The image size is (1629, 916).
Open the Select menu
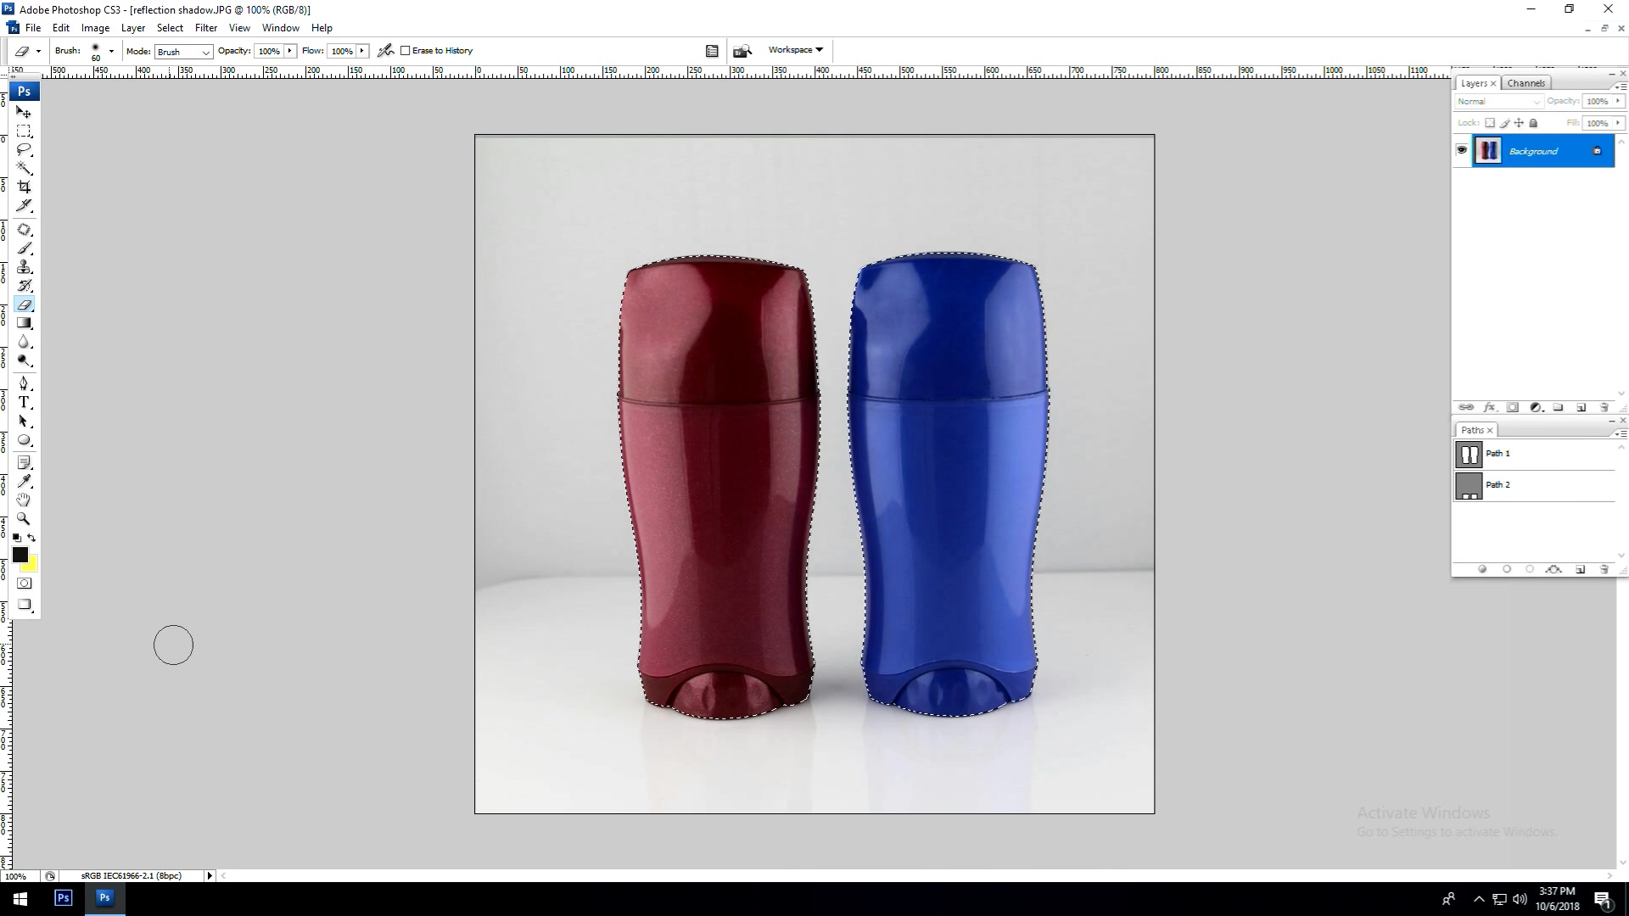(170, 28)
